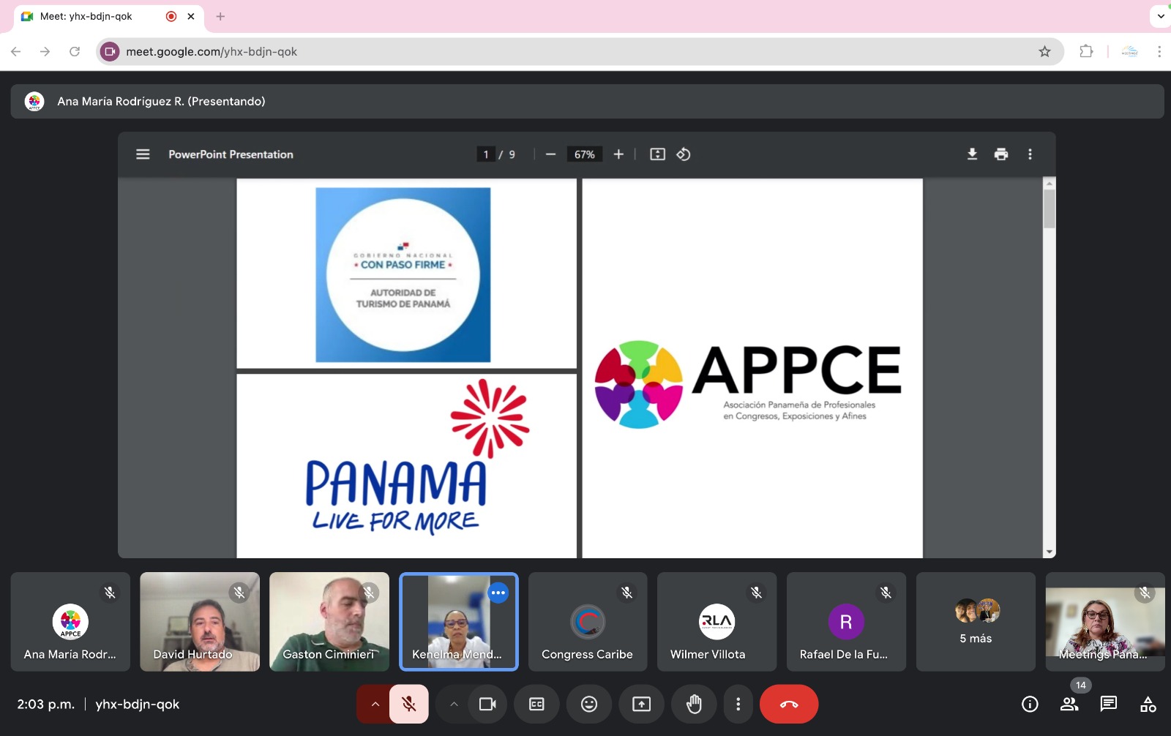Select the Rafael De la Fu... tile
1171x736 pixels.
tap(846, 622)
